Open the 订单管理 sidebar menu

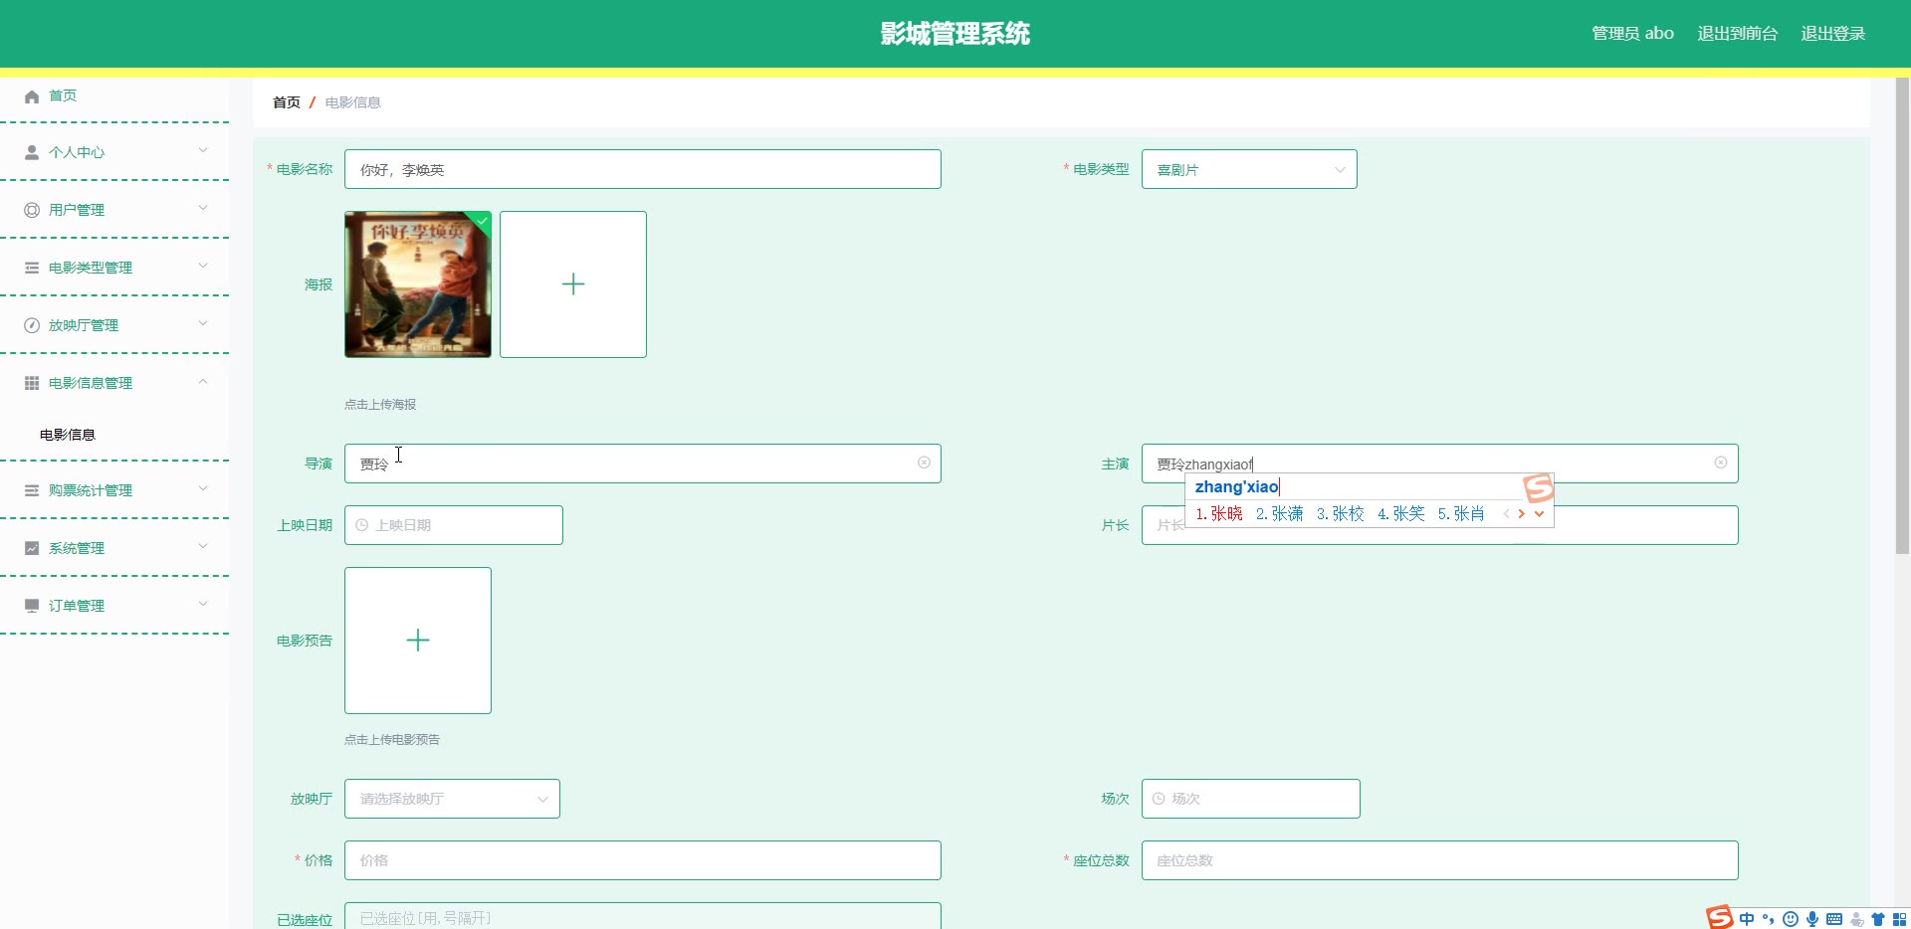pyautogui.click(x=114, y=606)
